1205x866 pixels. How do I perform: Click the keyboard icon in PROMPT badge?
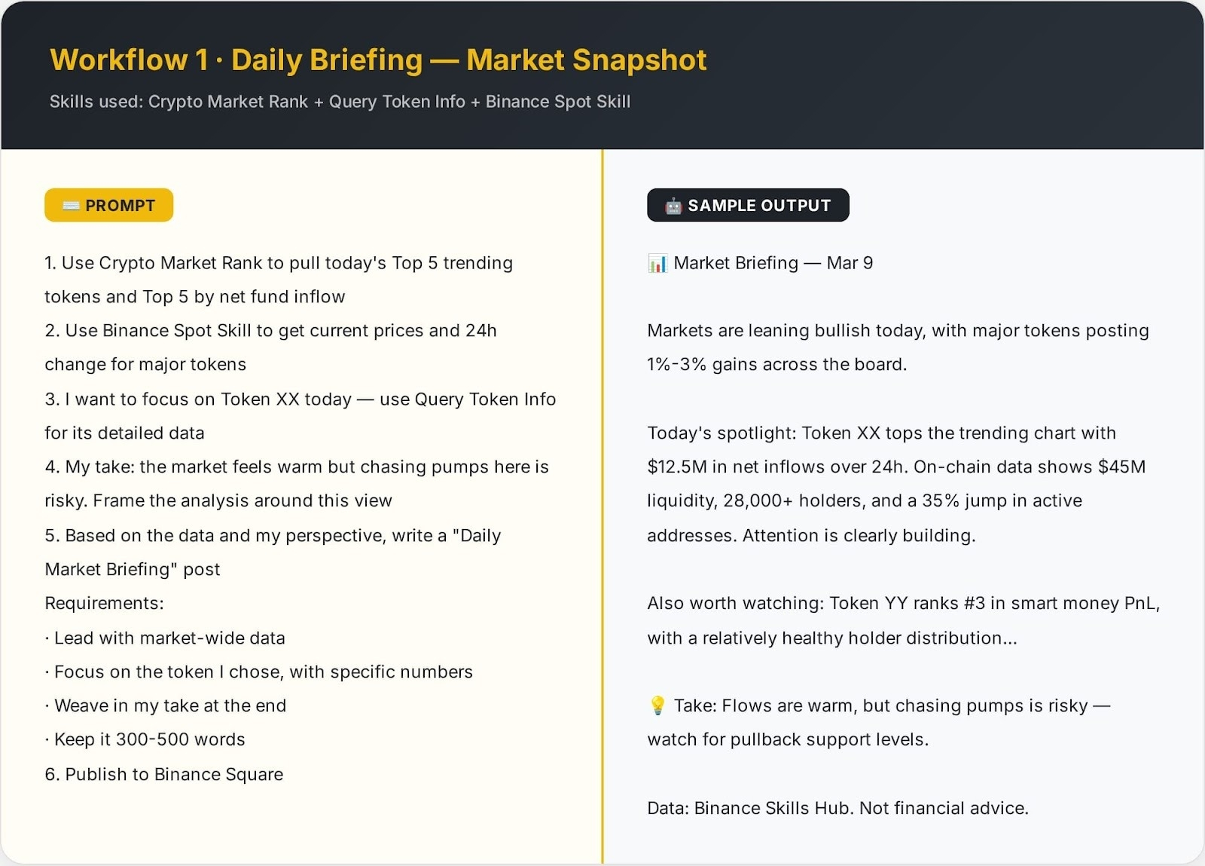point(71,206)
